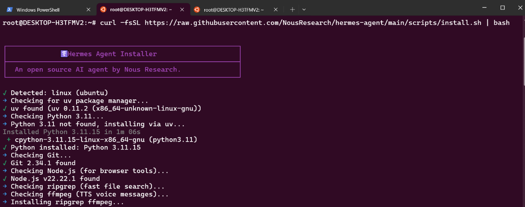Minimize the terminal window
Image resolution: width=525 pixels, height=207 pixels.
click(x=483, y=7)
